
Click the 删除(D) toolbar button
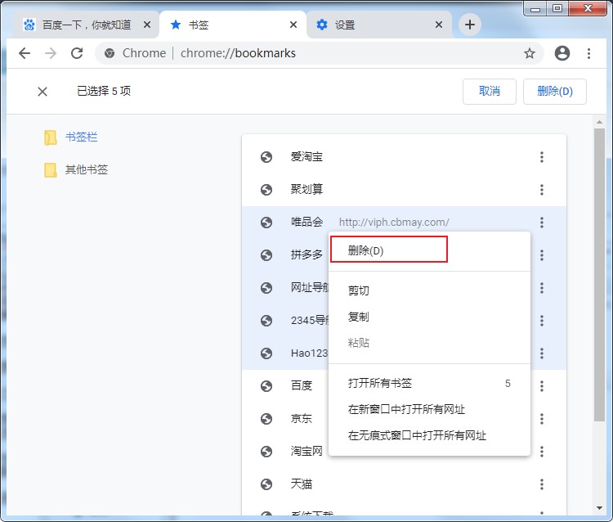(x=555, y=92)
